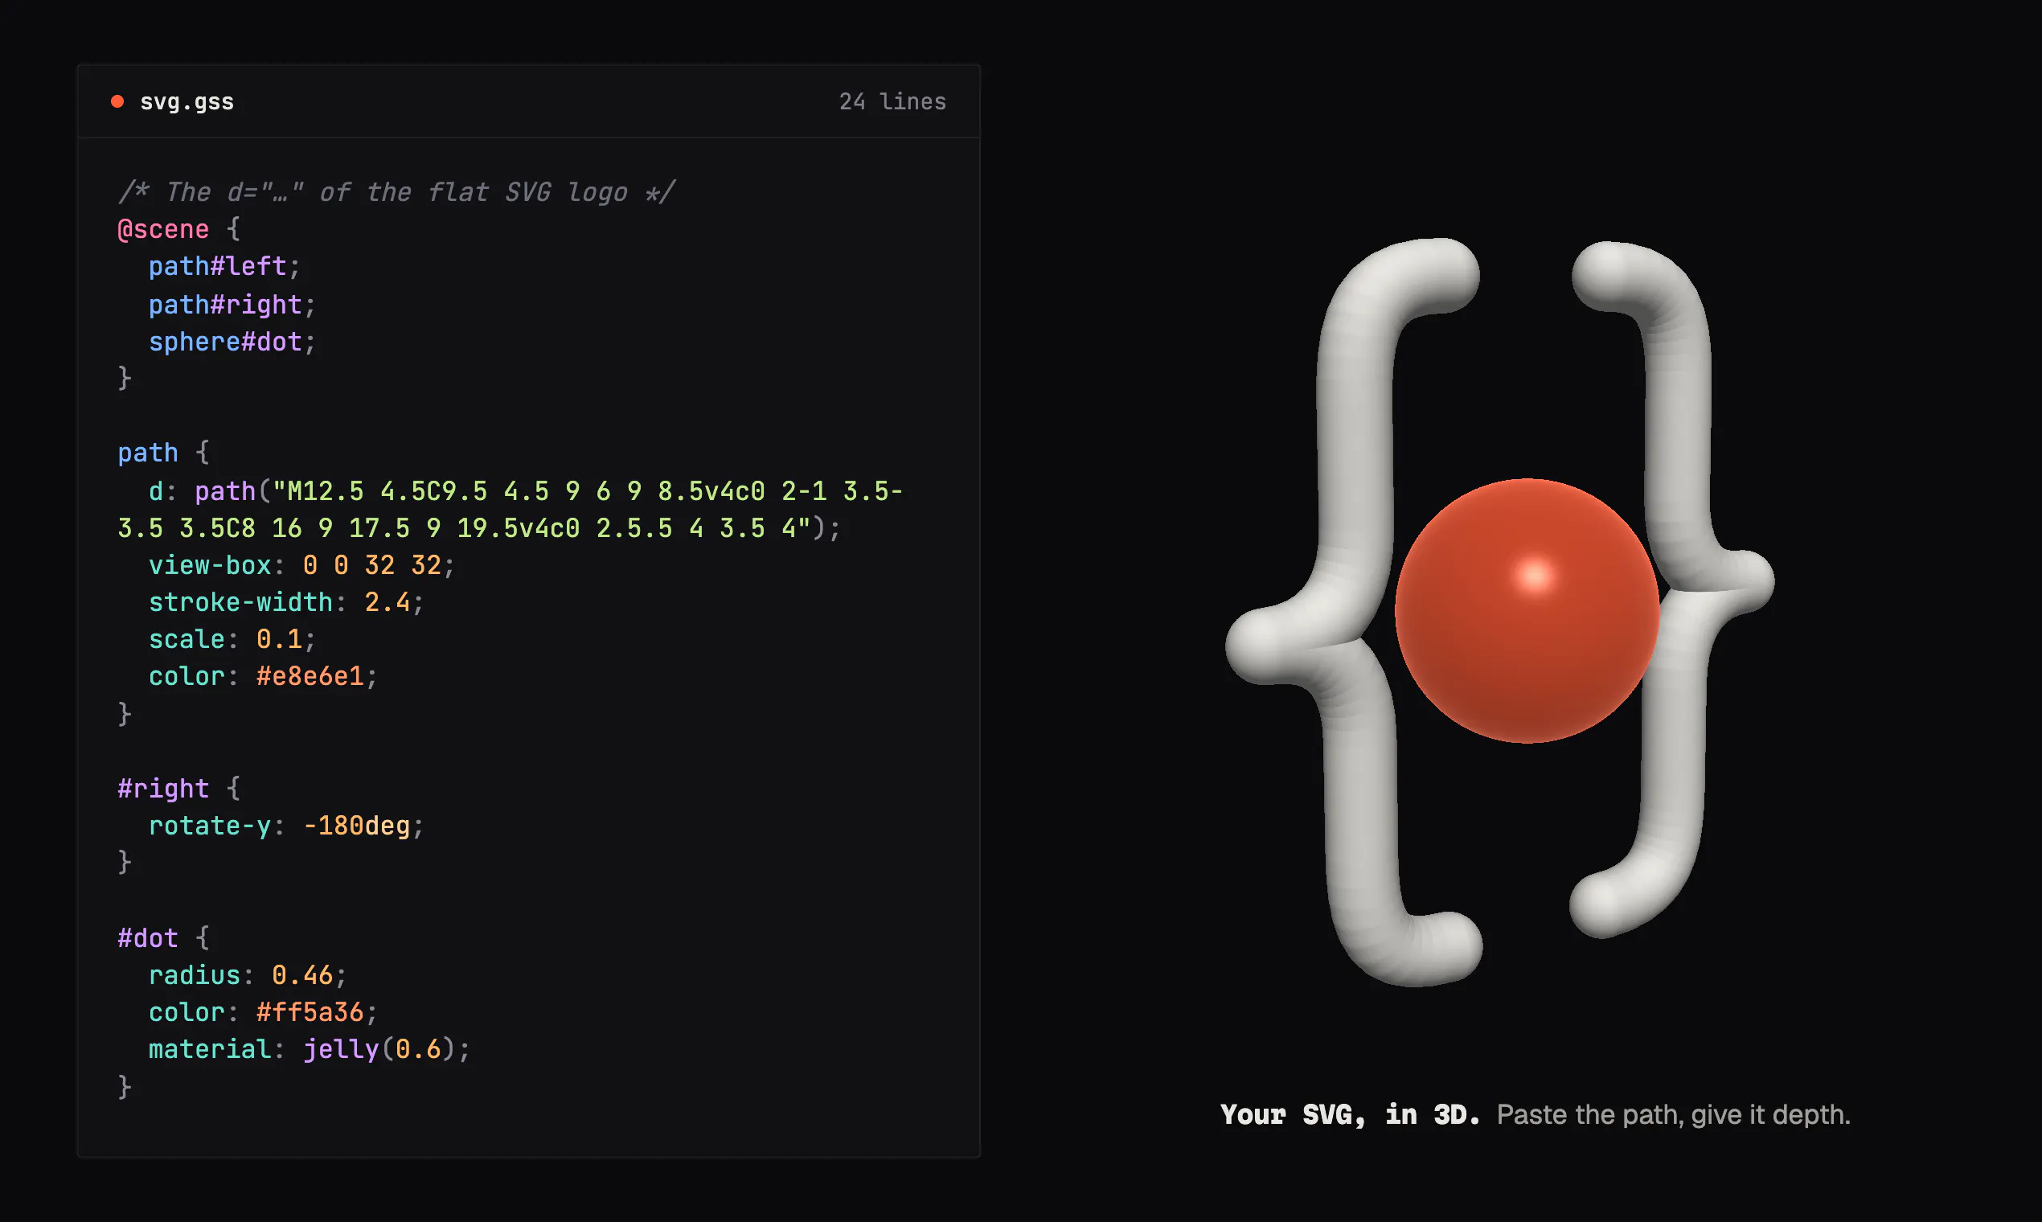Click the path#right line
Screen dimensions: 2042x1222
click(232, 305)
